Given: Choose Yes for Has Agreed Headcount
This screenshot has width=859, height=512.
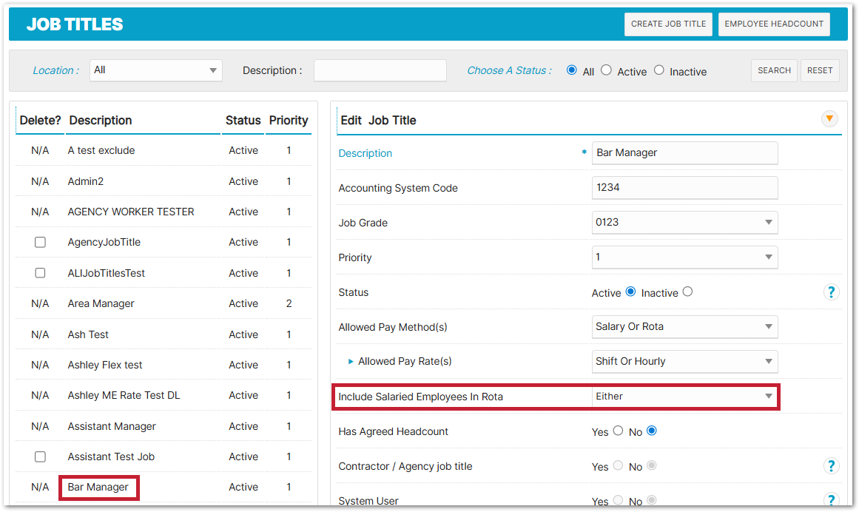Looking at the screenshot, I should 618,431.
